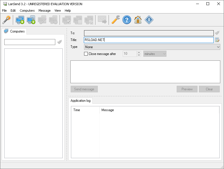Open help via blue question mark icon
Screen dimensions: 224x169
click(x=127, y=20)
